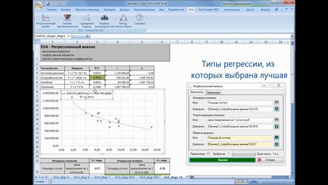Click cell with coefficient -0,78
Screen dimensions: 328x185
tap(162, 168)
